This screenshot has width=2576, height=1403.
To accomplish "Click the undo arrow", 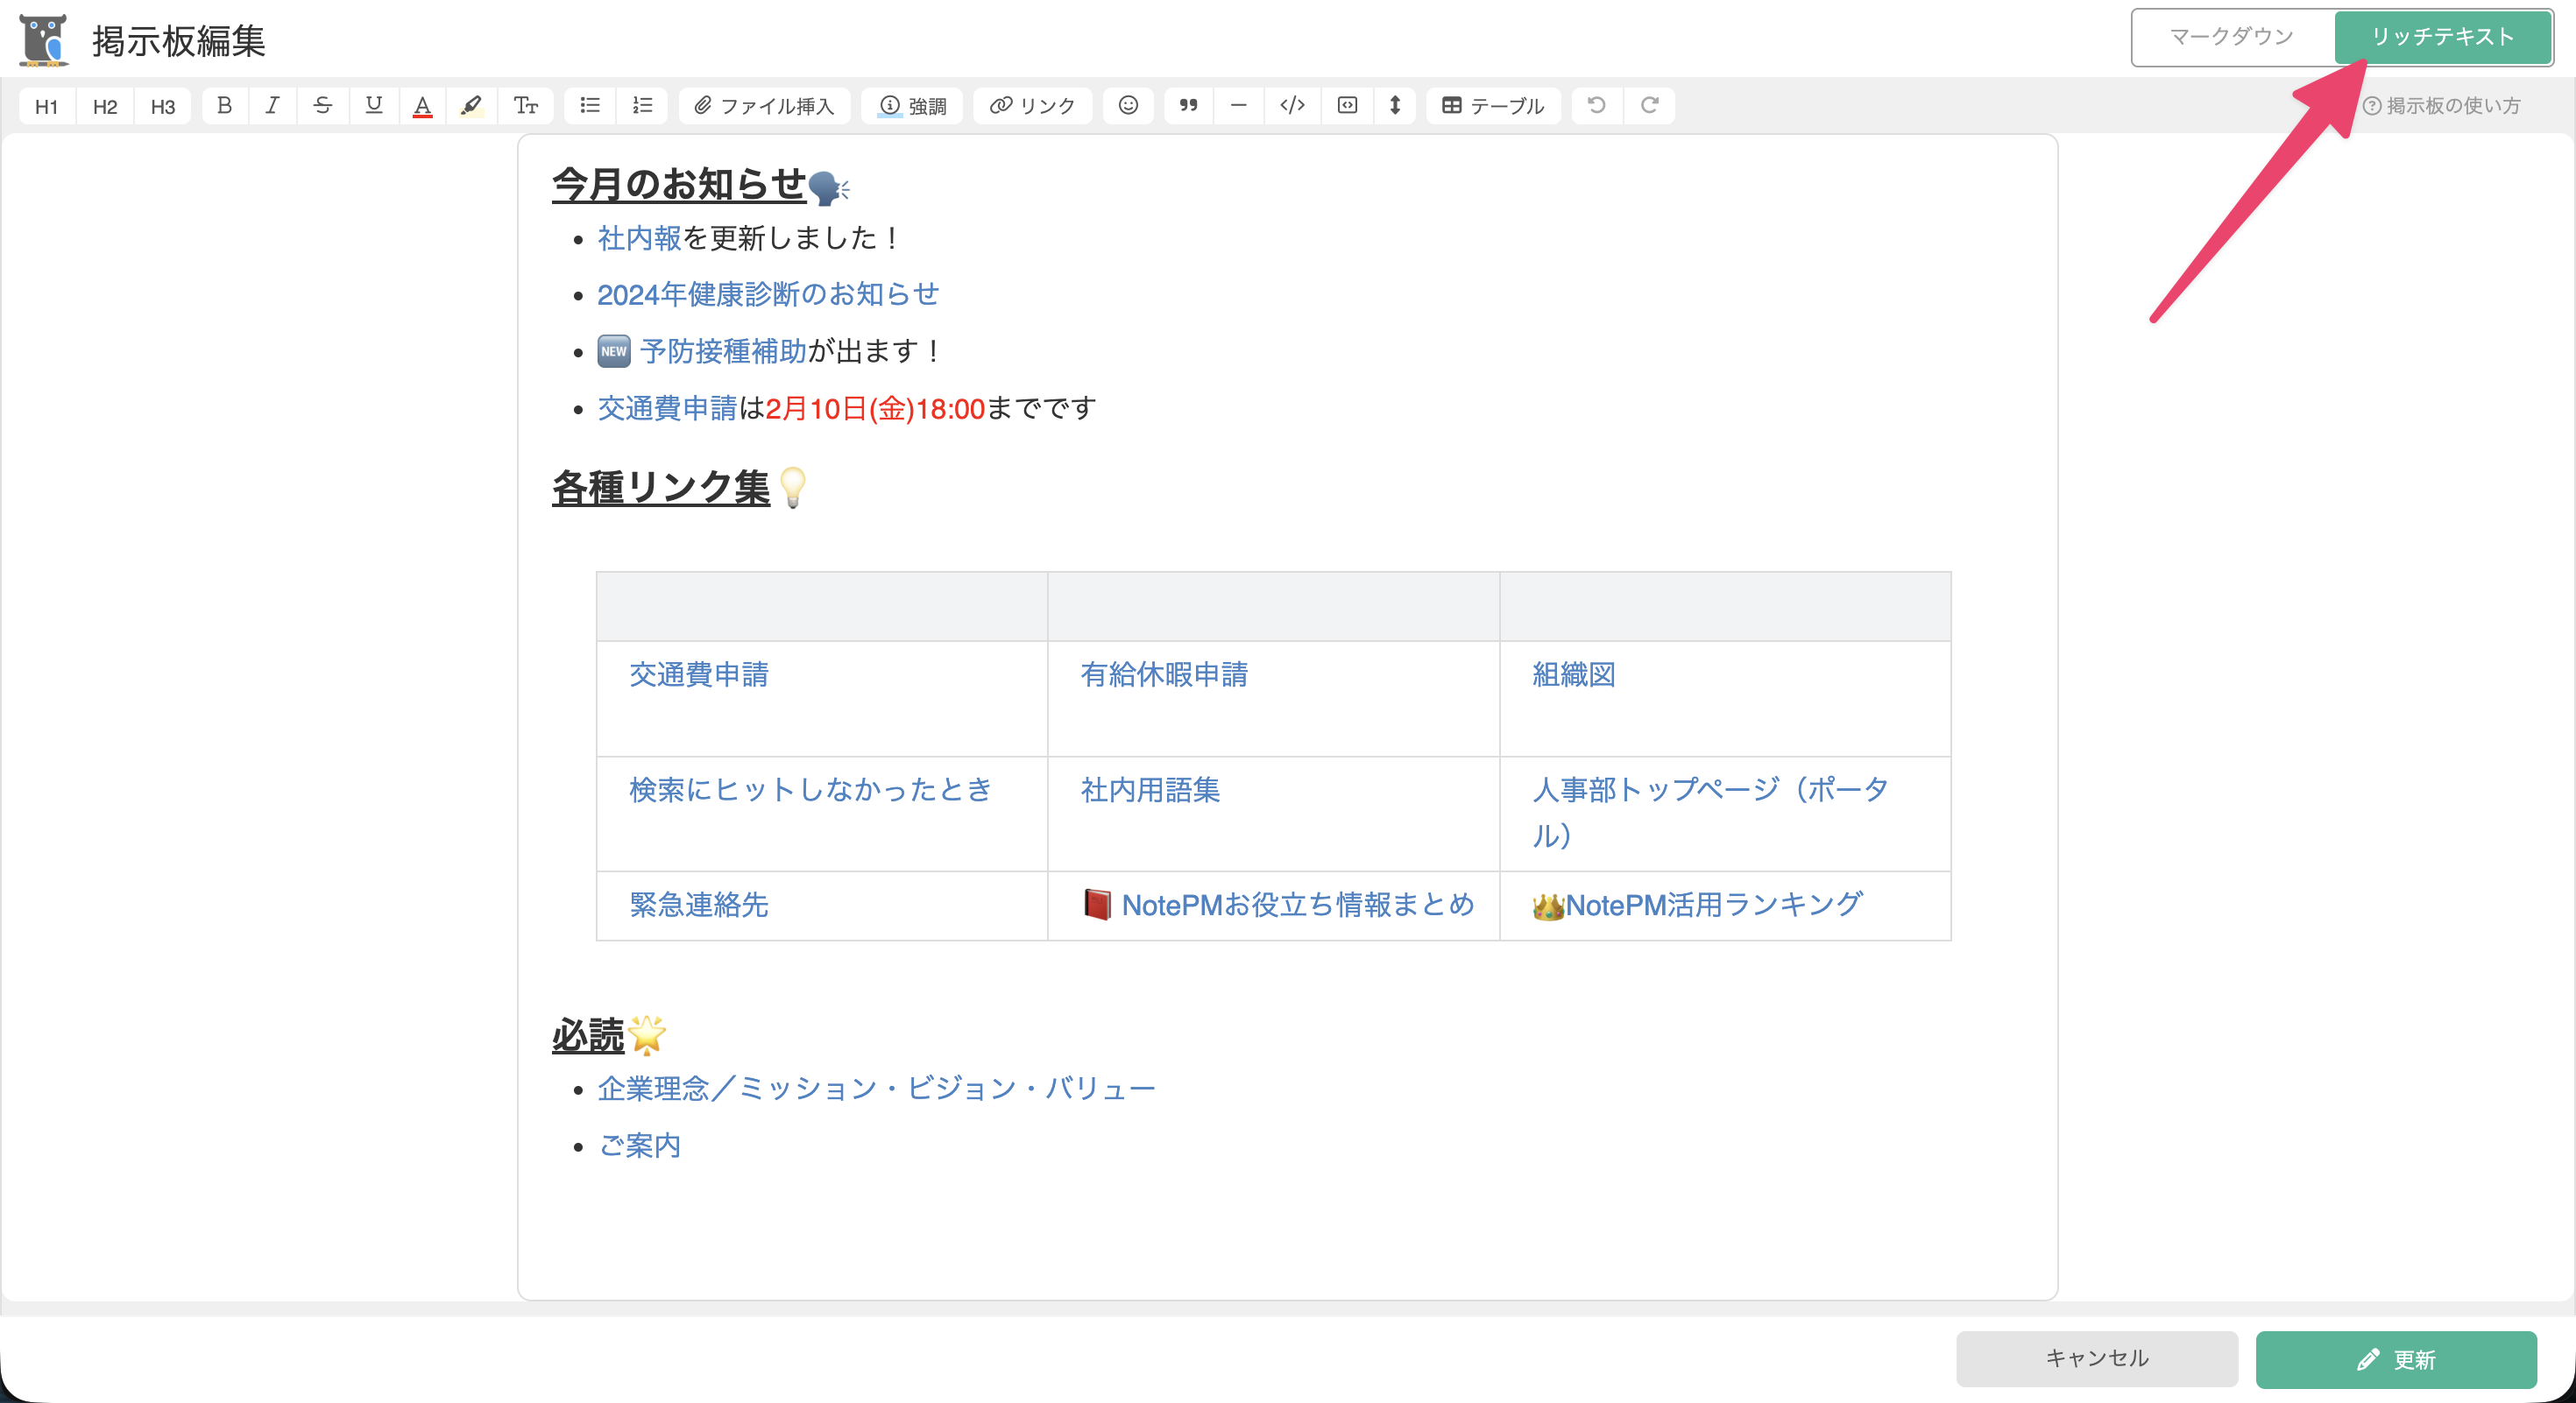I will click(x=1597, y=105).
